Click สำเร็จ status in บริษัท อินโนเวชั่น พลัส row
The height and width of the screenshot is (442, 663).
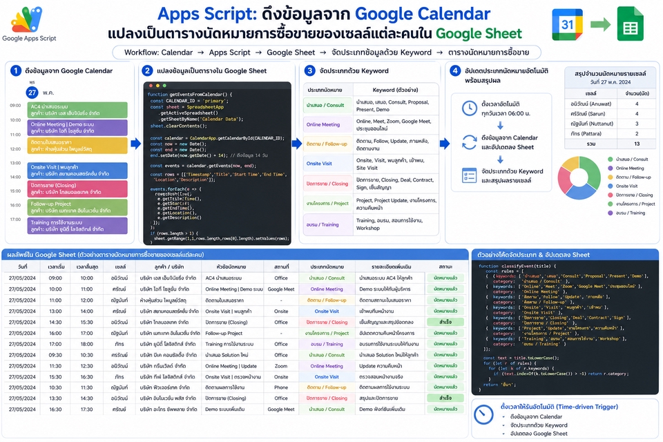(445, 398)
